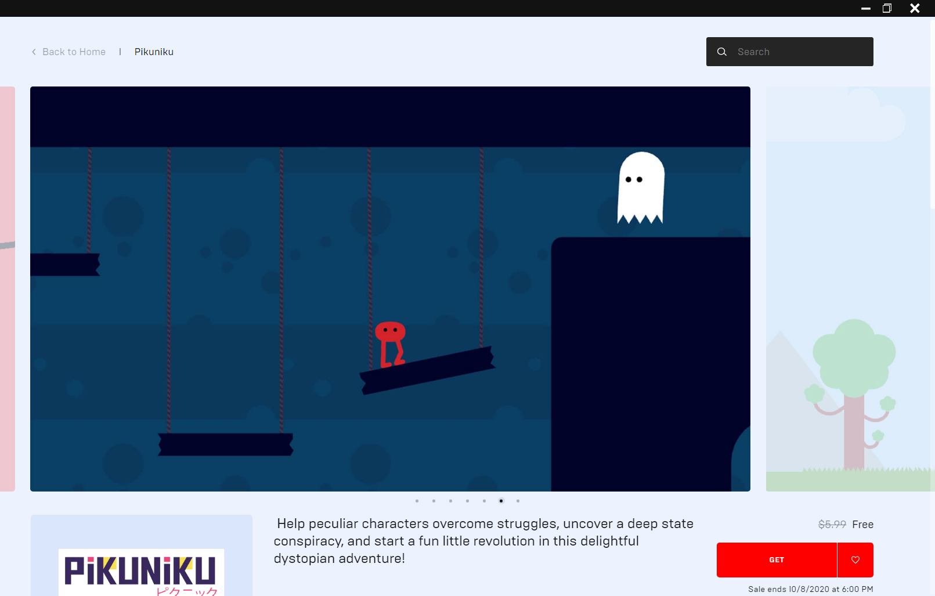Click the red GET button
The height and width of the screenshot is (596, 935).
(x=777, y=560)
